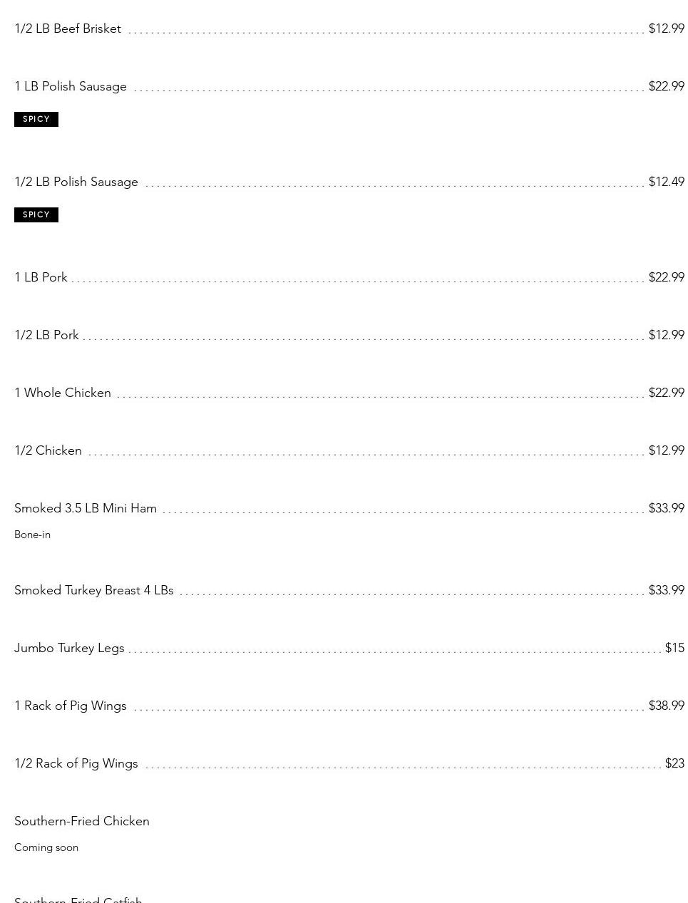Choose the 1/2 LB Pork item
Screen dimensions: 688x903
[46, 335]
